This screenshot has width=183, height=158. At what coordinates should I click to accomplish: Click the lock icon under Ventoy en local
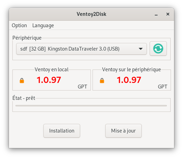click(22, 81)
